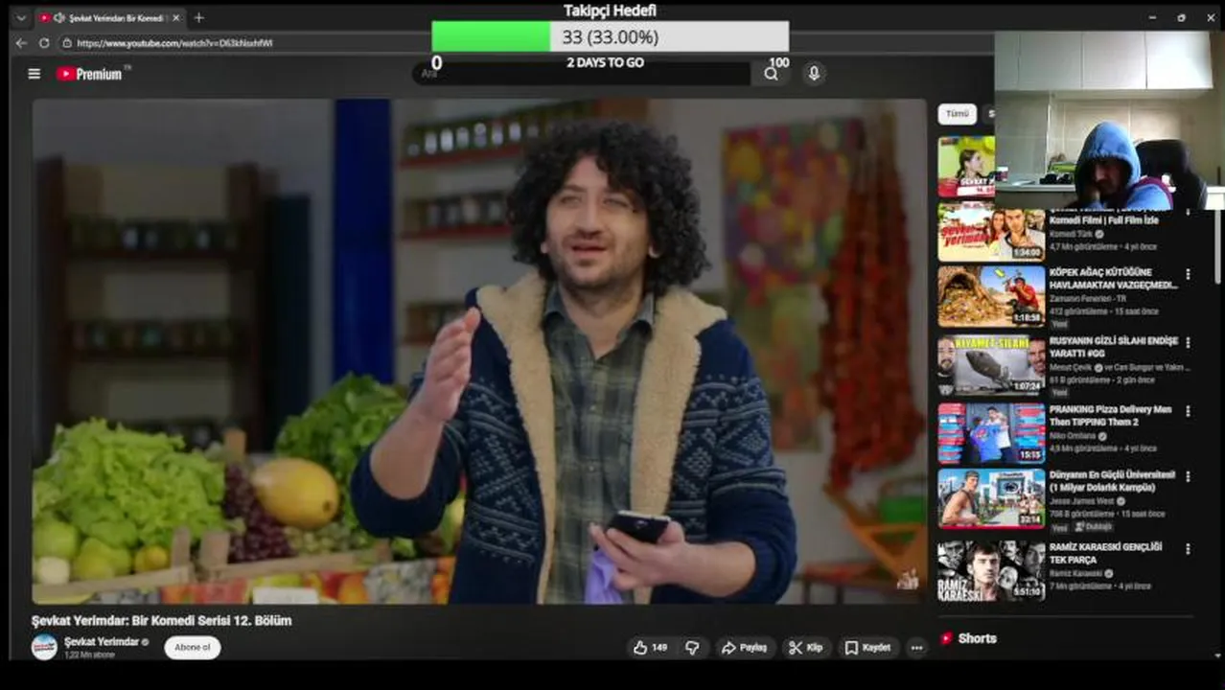Click the Shorts logo icon
The width and height of the screenshot is (1225, 690).
(x=946, y=638)
